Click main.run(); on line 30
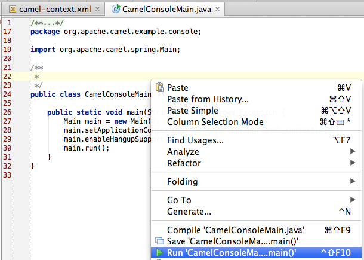 click(87, 148)
